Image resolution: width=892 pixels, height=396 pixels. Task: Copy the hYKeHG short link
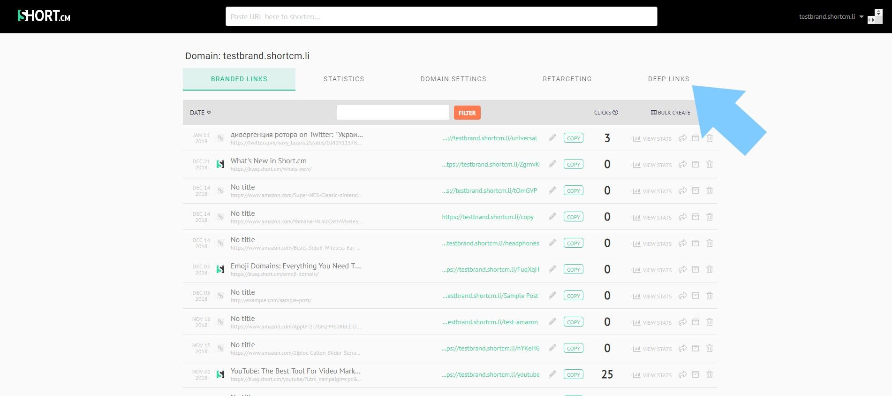(x=574, y=348)
